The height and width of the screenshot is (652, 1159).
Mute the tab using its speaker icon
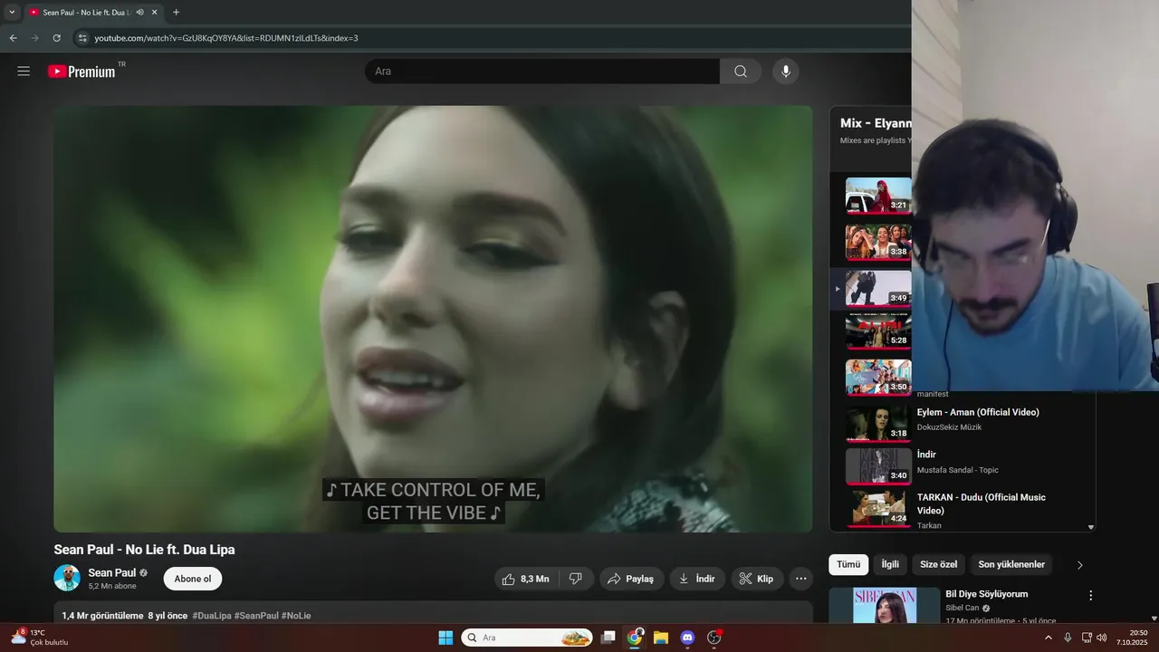pyautogui.click(x=139, y=13)
